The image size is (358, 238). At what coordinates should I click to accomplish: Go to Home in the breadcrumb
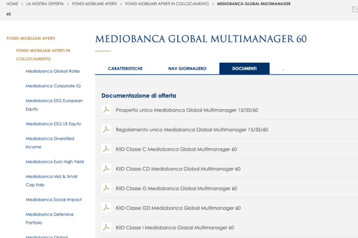pos(12,4)
